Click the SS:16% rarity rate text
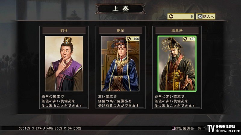The height and width of the screenshot is (135, 241). point(25,128)
